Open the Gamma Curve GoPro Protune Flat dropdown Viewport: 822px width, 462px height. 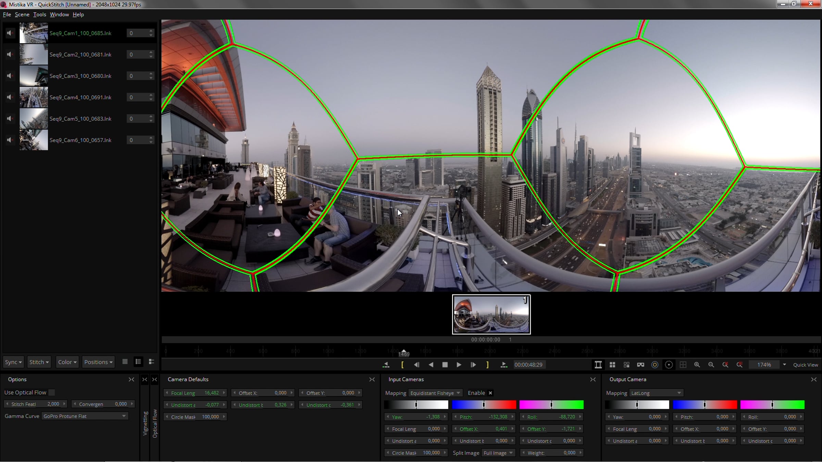point(85,416)
